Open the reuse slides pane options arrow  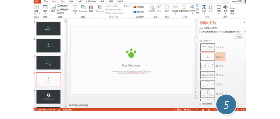244,22
